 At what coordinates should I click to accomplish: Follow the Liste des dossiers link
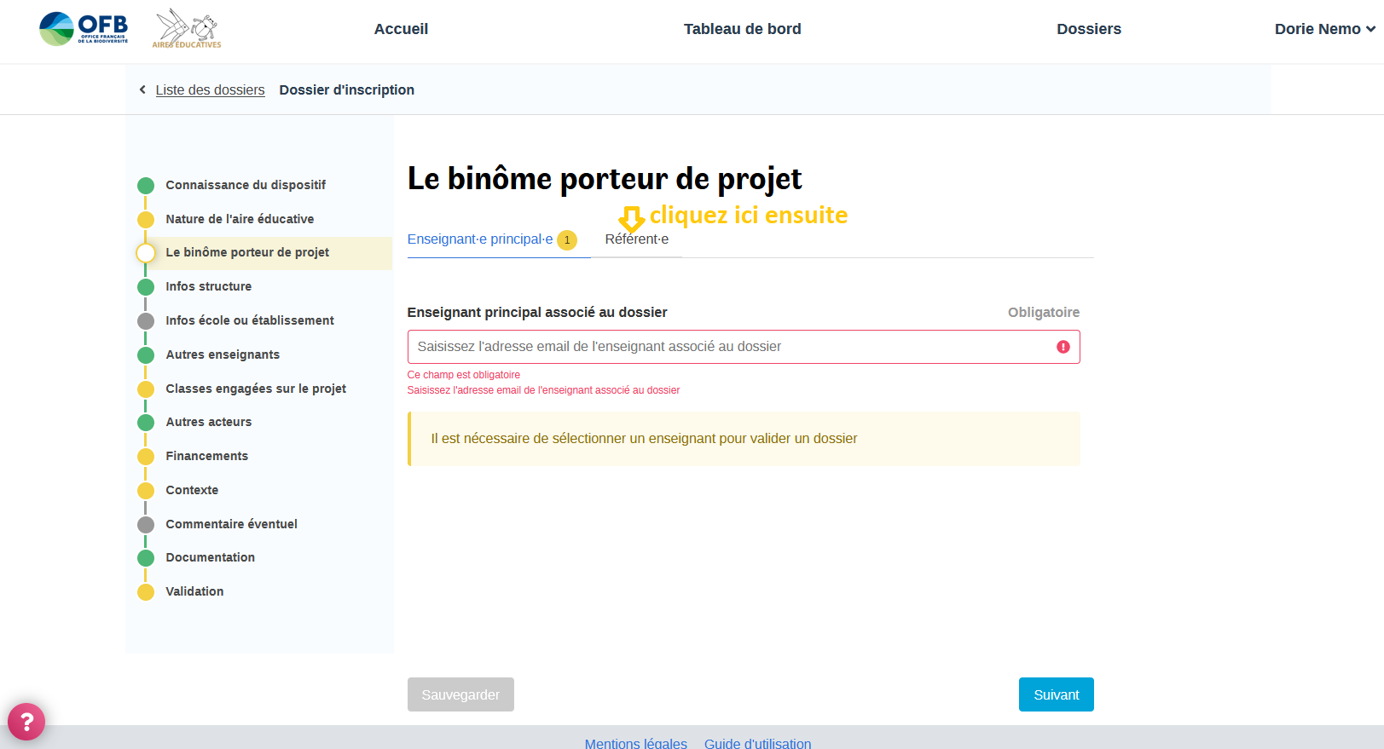click(x=210, y=90)
